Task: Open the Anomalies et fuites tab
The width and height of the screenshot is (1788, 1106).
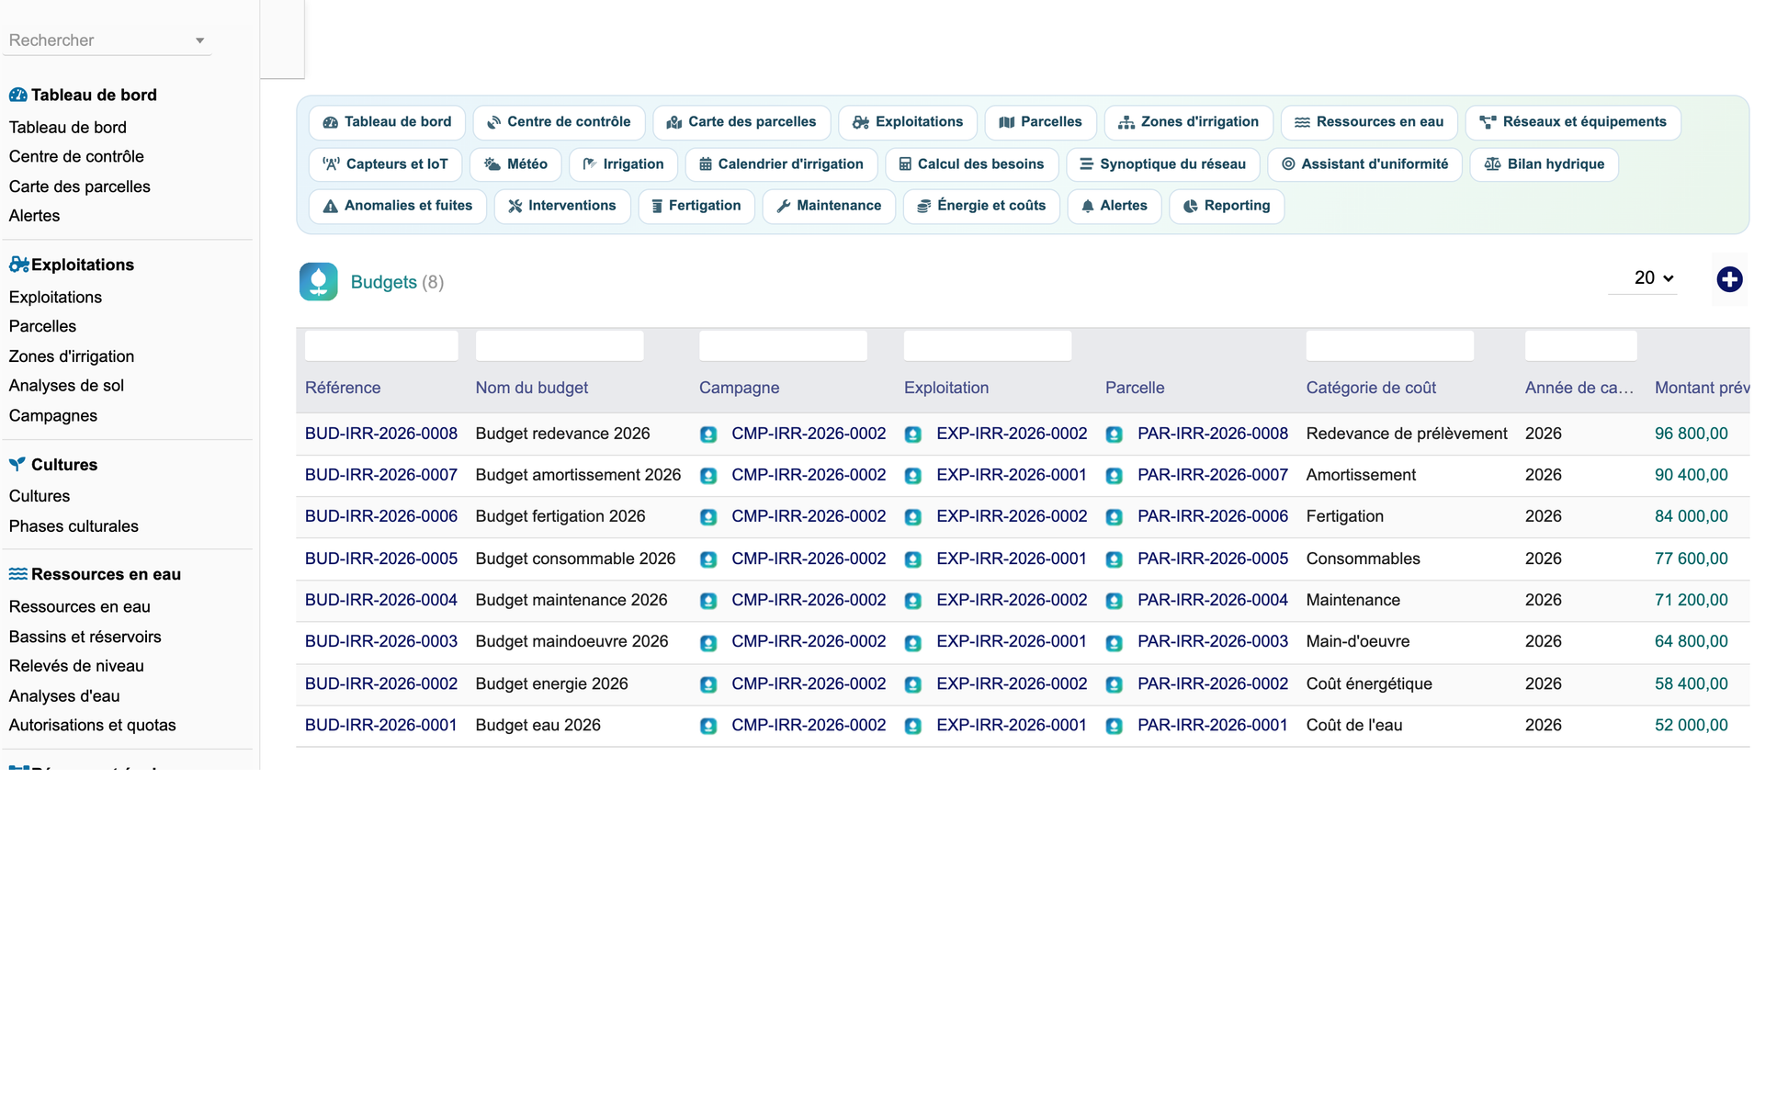Action: click(398, 206)
